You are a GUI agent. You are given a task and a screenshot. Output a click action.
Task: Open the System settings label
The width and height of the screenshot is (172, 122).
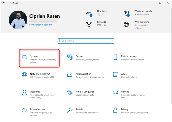tap(34, 56)
